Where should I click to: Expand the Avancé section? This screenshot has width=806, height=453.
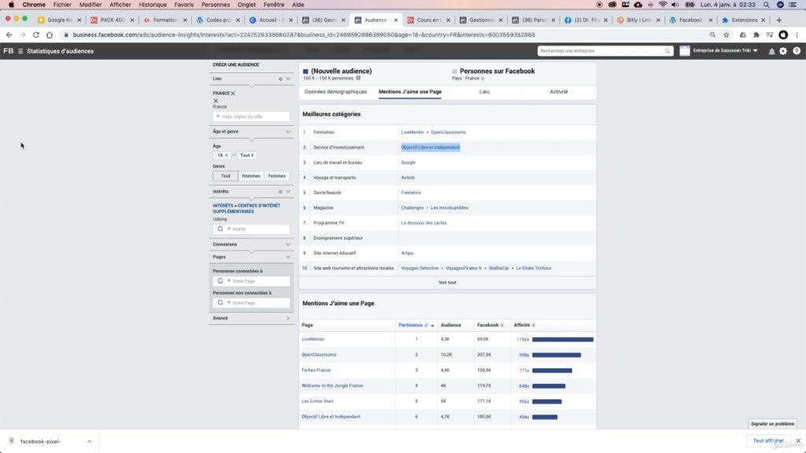(288, 318)
